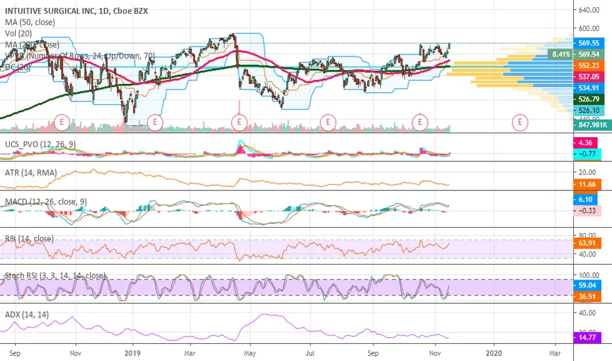
Task: Click the 847.981K volume label
Action: 592,125
